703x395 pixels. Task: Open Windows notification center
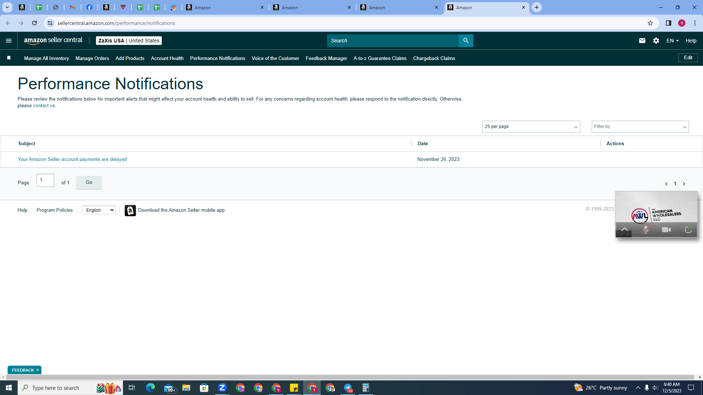pyautogui.click(x=691, y=388)
